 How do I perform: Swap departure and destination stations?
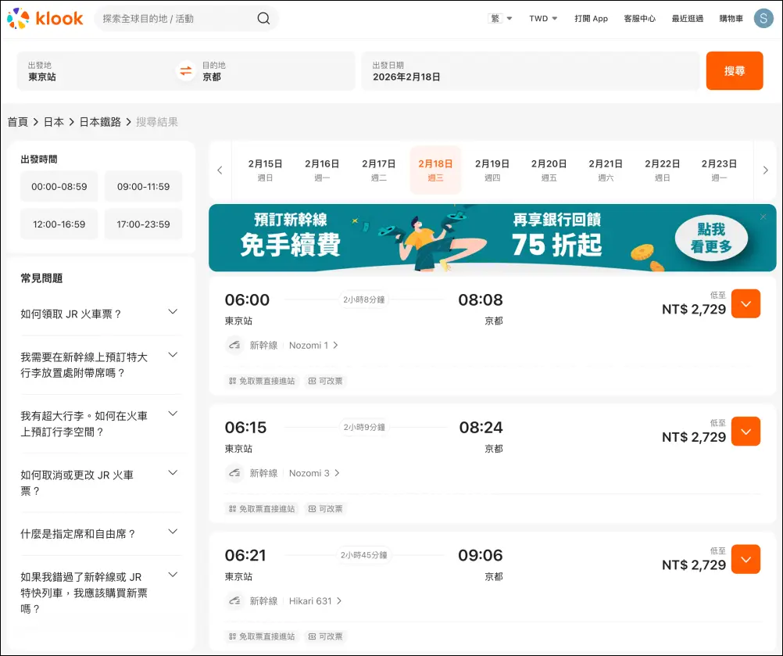point(186,71)
